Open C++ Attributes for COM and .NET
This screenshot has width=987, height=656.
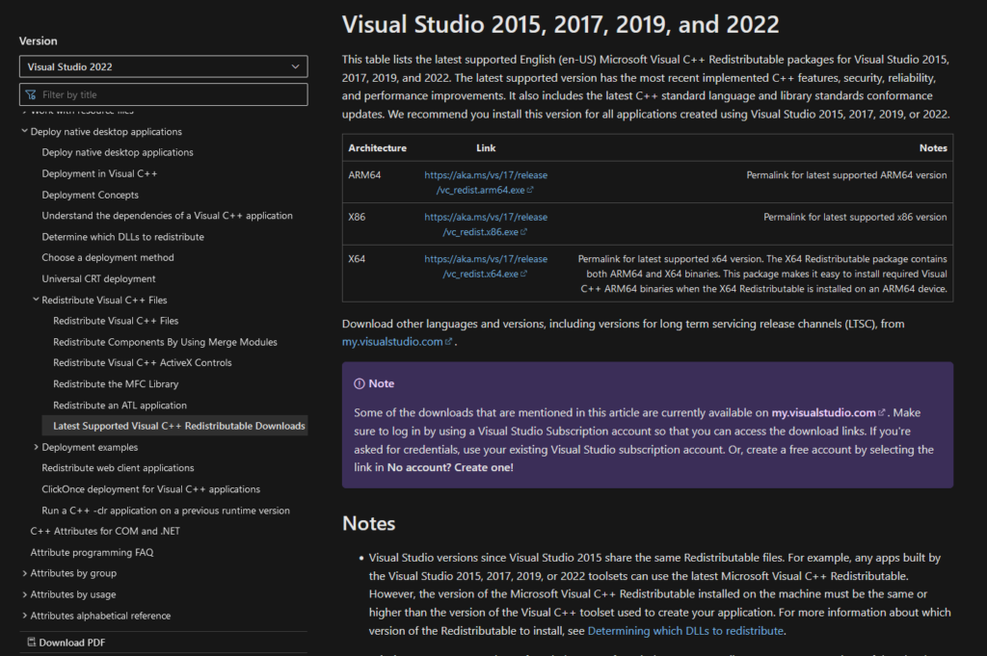[105, 532]
